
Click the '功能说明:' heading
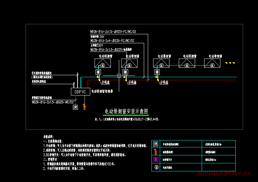point(49,137)
